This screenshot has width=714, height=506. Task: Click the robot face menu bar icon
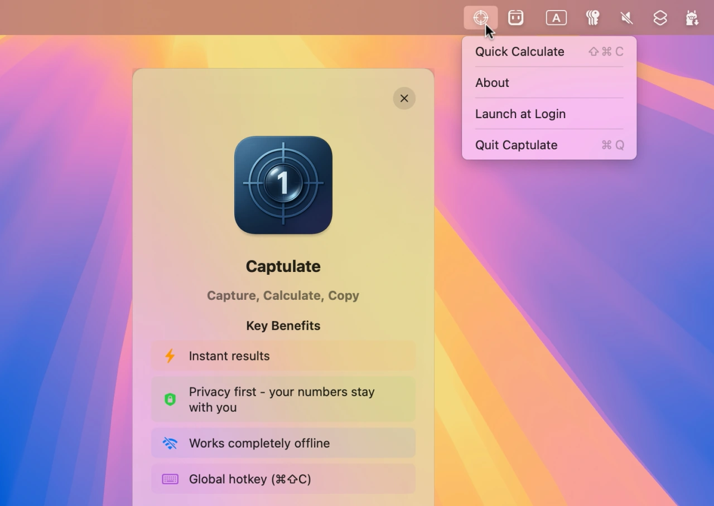[516, 17]
